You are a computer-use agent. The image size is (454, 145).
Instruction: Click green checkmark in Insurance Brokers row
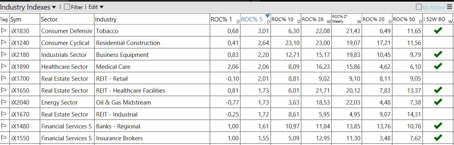click(x=438, y=137)
